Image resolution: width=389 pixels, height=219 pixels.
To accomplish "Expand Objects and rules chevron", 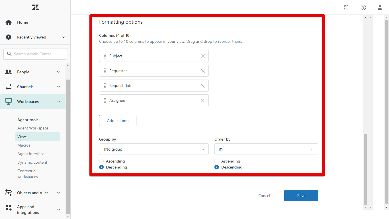I will click(x=59, y=193).
